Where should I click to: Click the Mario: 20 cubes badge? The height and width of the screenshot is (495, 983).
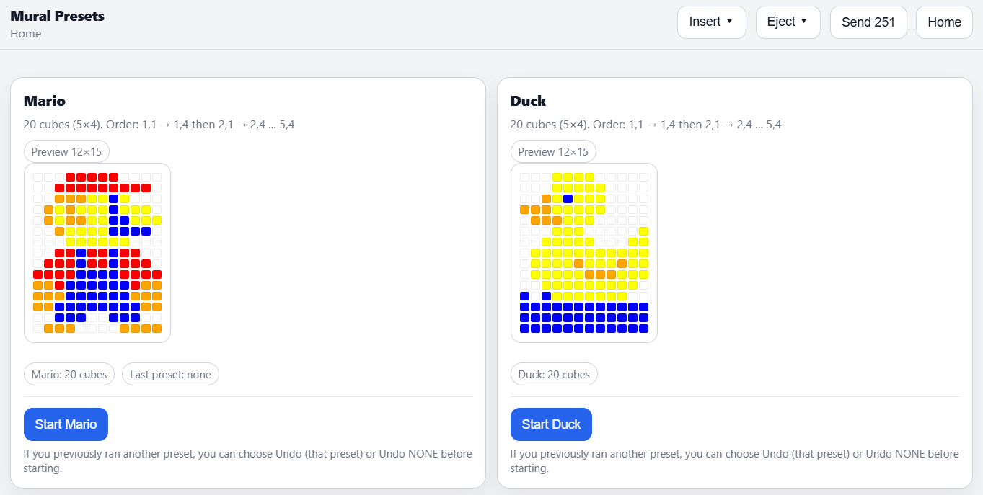click(x=69, y=374)
